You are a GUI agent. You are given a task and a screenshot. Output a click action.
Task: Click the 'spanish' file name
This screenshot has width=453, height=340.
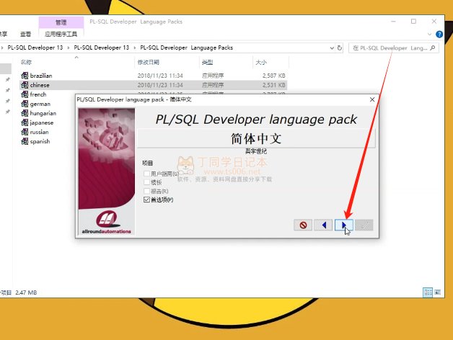click(40, 141)
